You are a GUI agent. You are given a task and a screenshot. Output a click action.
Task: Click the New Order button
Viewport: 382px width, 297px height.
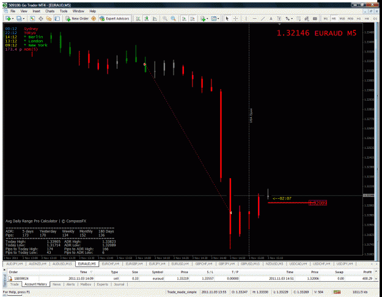coord(77,18)
